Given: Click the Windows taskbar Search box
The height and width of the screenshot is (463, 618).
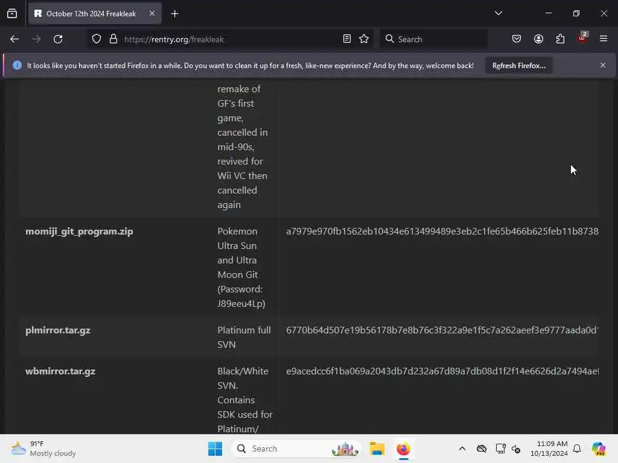Looking at the screenshot, I should (296, 449).
